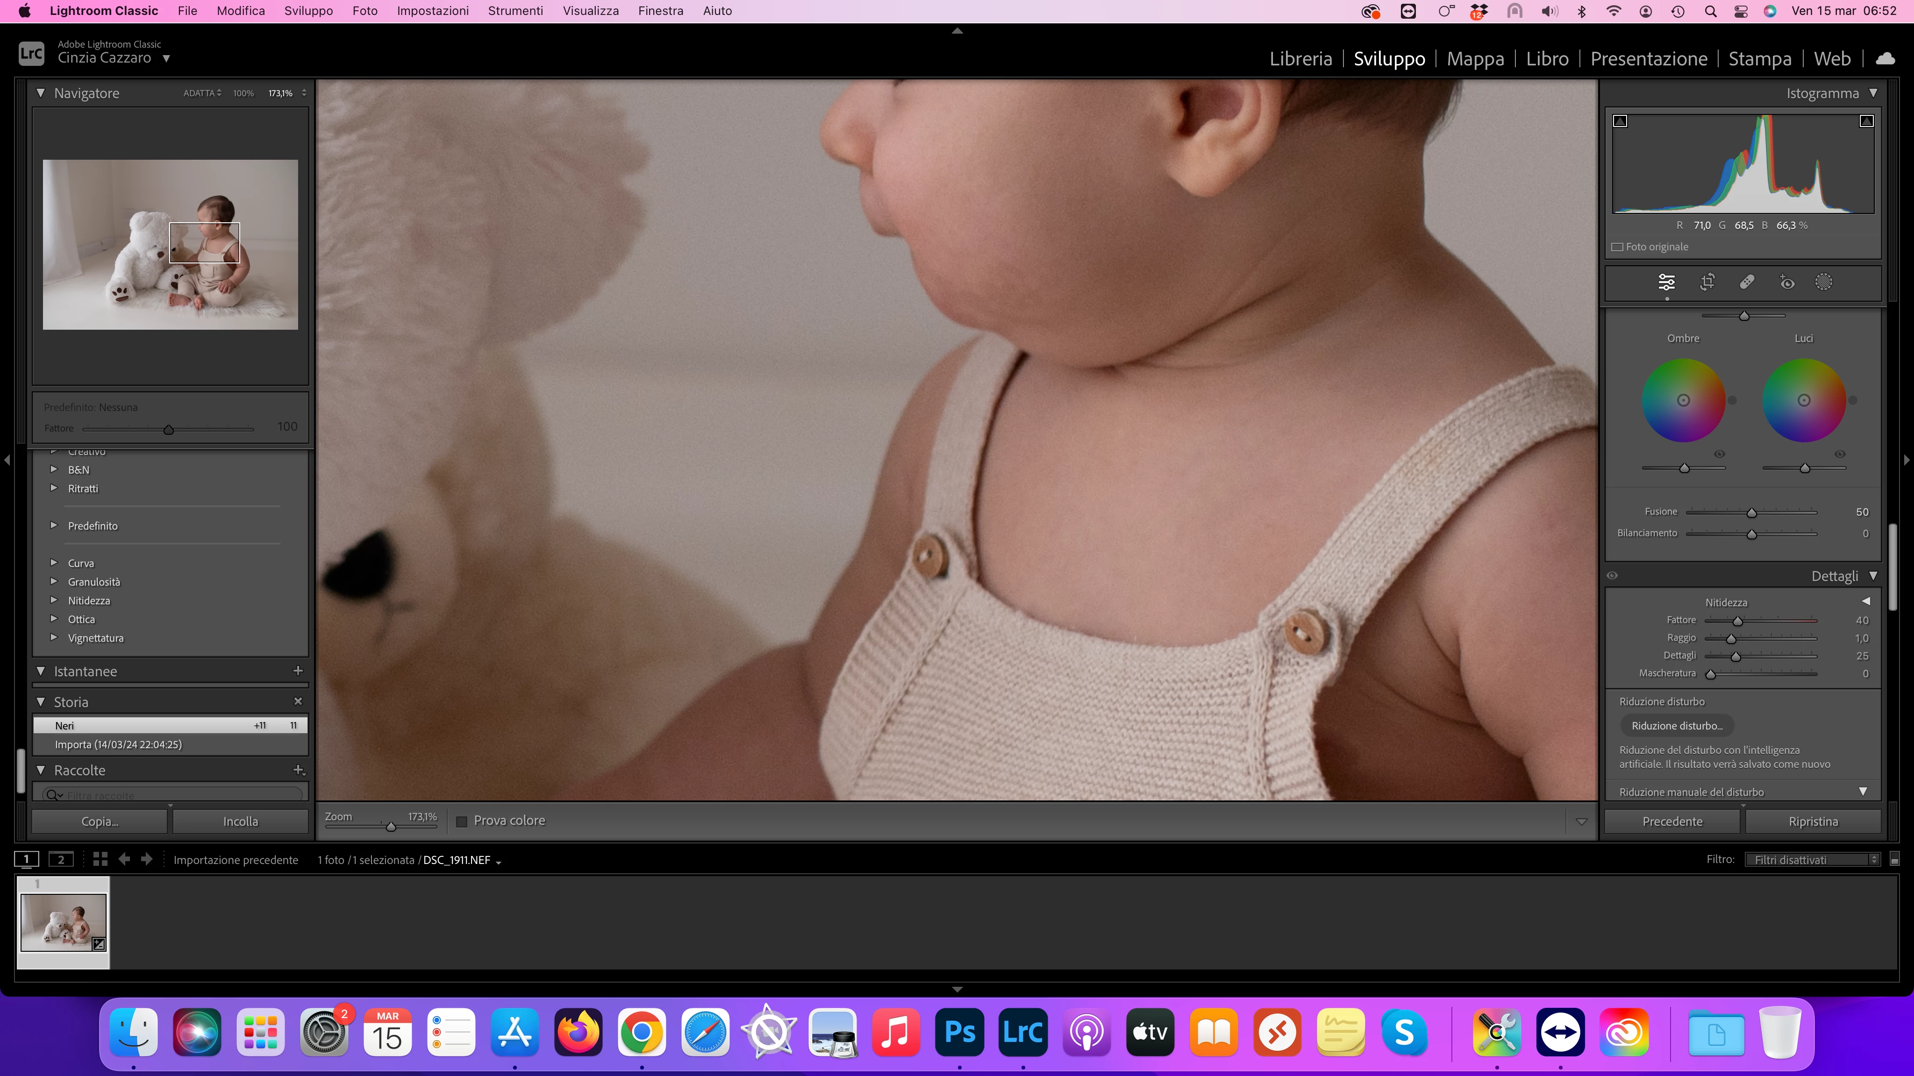1914x1076 pixels.
Task: Check the Foto originale box
Action: (1618, 247)
